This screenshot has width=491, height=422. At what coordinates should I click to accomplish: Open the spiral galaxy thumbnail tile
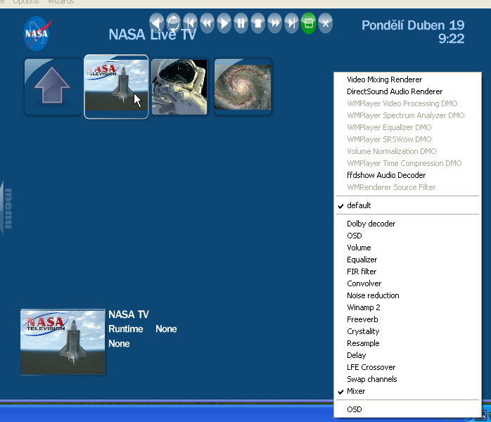click(243, 87)
